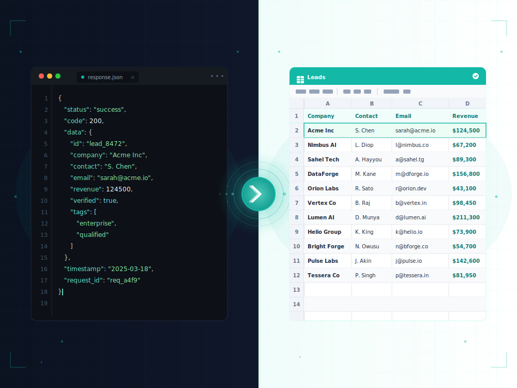Click the R. Sato contact cell

372,188
